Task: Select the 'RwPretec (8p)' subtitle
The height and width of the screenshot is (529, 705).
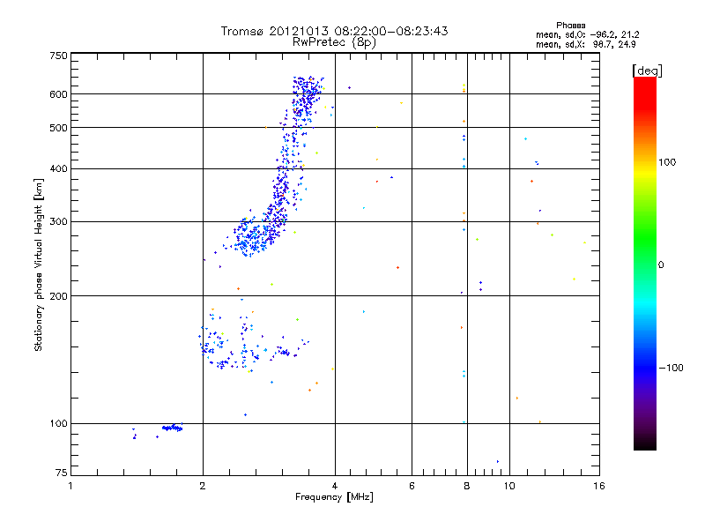Action: [x=334, y=42]
